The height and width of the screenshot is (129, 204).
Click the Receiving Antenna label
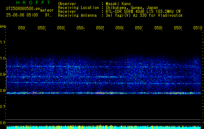tap(78, 15)
